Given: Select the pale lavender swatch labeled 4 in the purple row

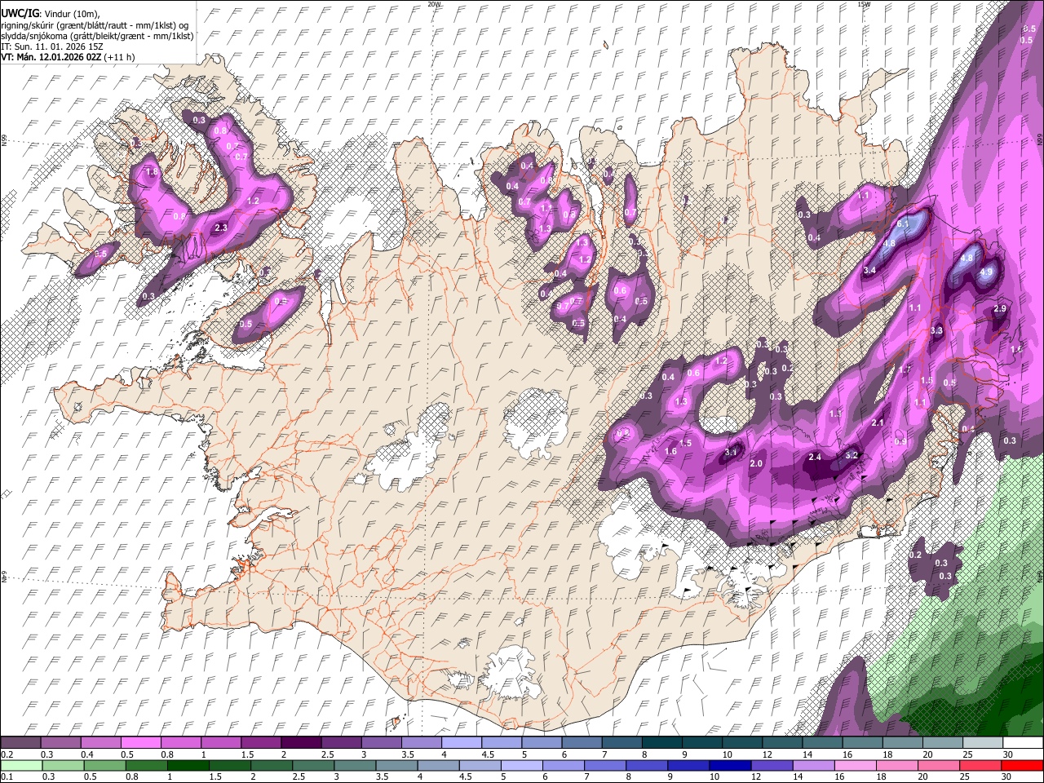Looking at the screenshot, I should (462, 742).
